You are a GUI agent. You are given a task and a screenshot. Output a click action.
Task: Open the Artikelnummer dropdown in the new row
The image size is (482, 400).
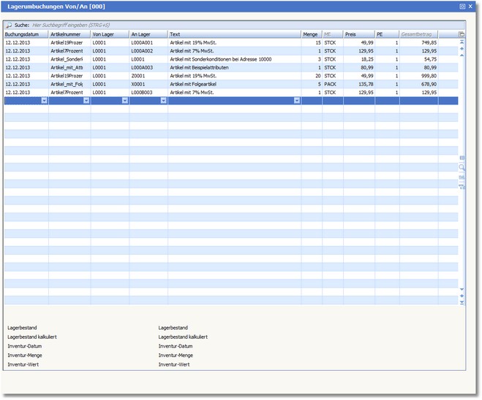pos(86,101)
